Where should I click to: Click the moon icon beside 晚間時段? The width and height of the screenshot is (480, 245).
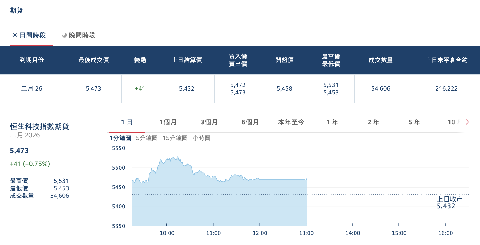coord(63,35)
